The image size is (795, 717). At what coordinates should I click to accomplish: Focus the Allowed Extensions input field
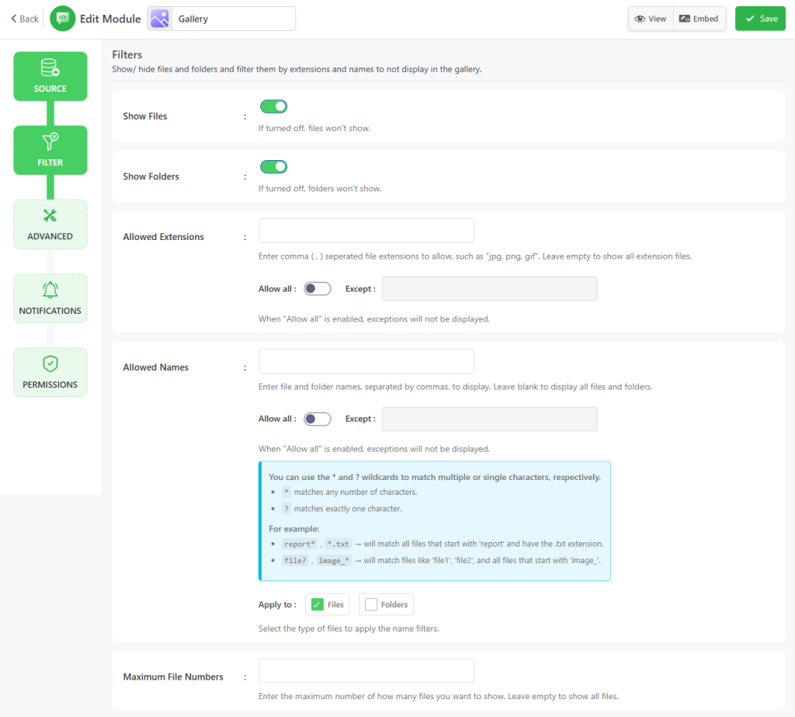pos(366,231)
